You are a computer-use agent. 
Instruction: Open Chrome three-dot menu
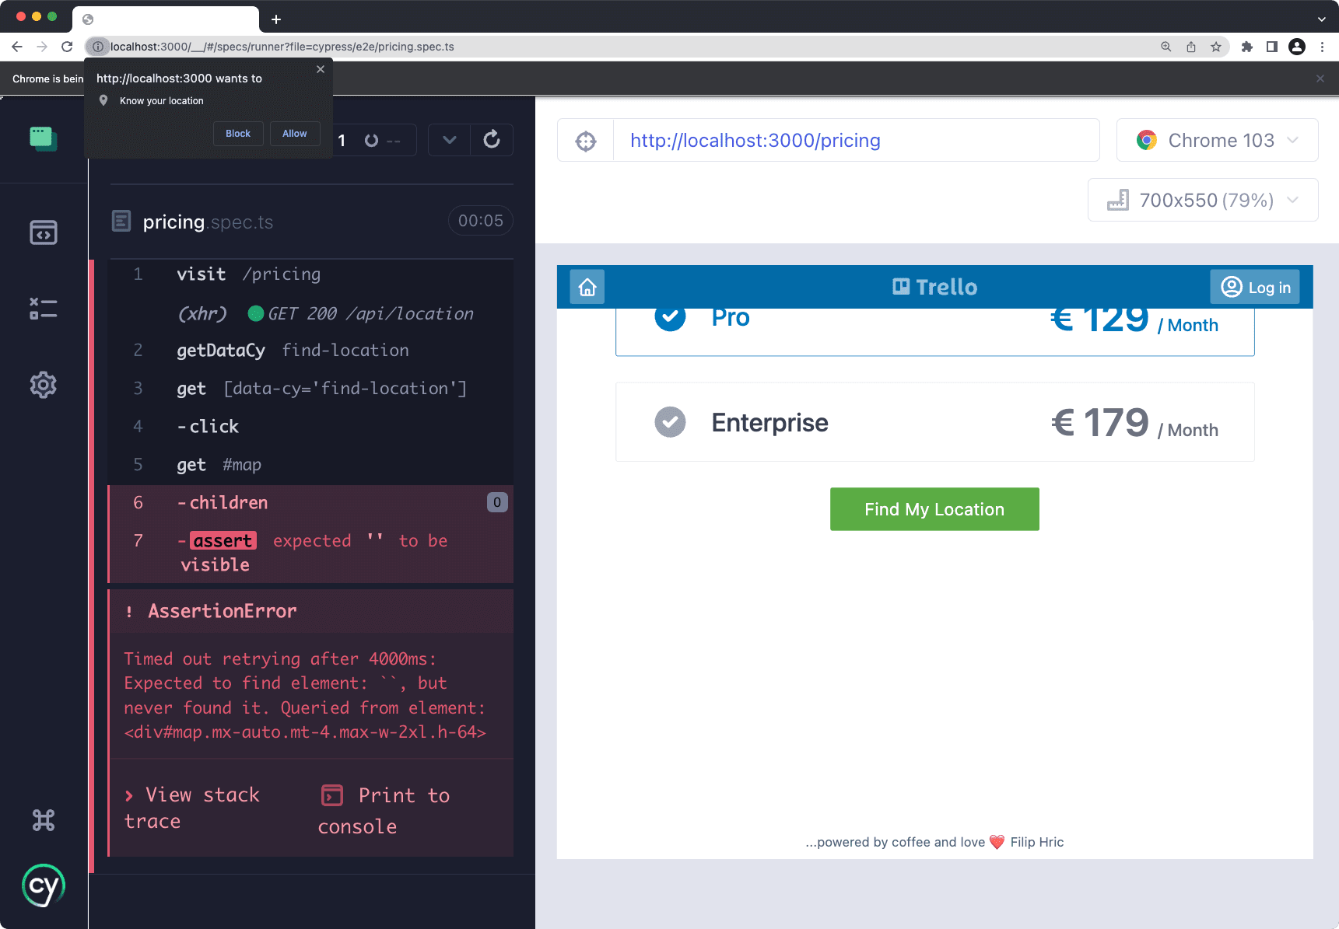coord(1323,47)
